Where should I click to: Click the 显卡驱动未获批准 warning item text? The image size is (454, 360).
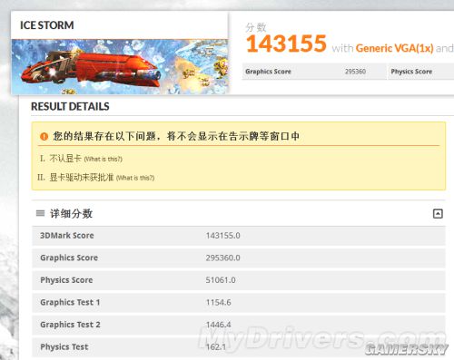[x=82, y=177]
